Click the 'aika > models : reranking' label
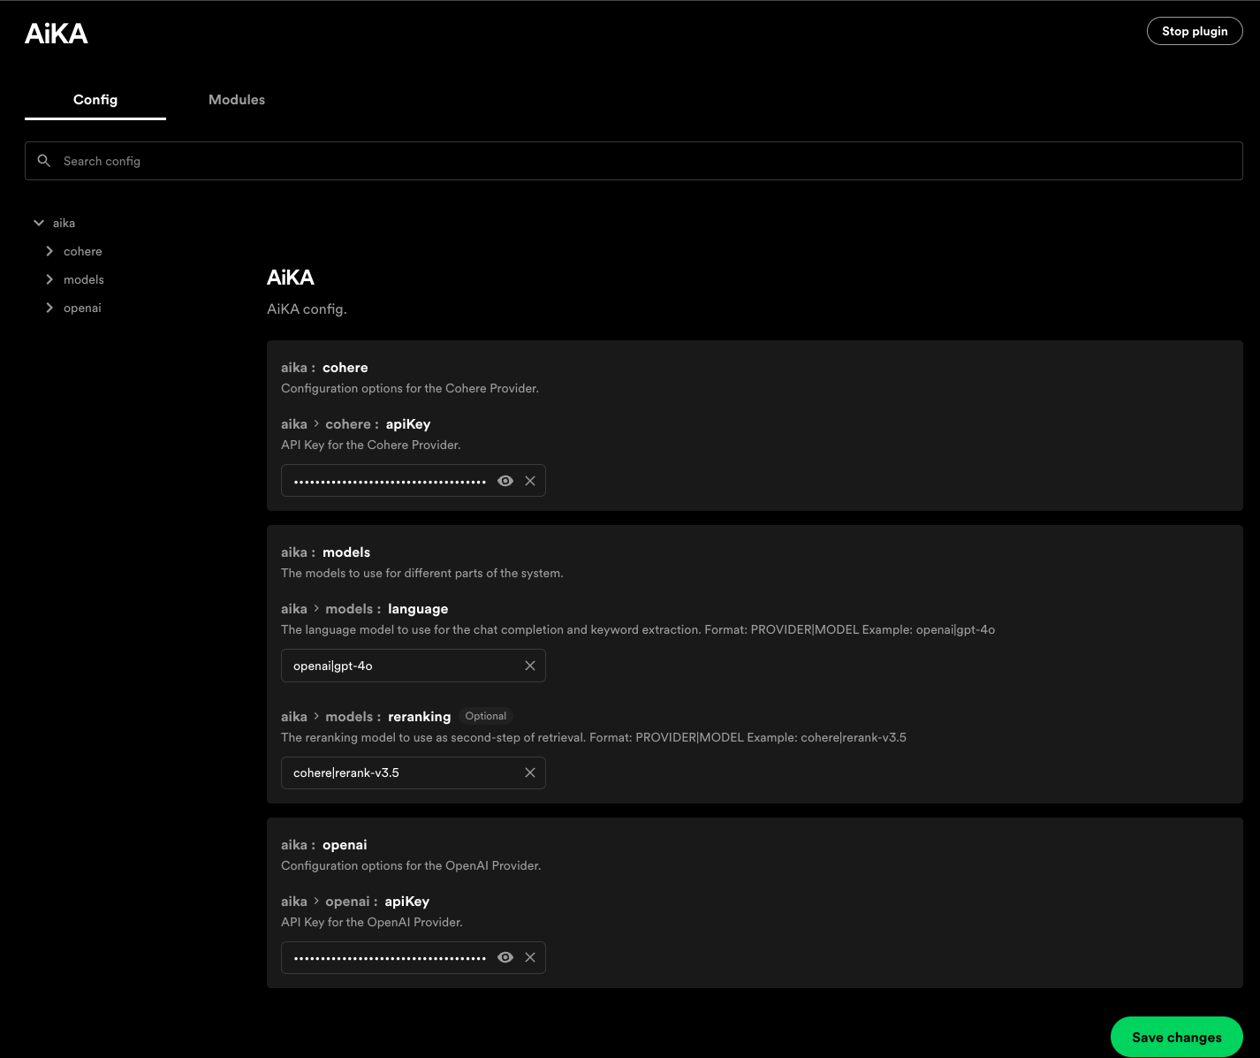This screenshot has width=1260, height=1058. point(366,717)
